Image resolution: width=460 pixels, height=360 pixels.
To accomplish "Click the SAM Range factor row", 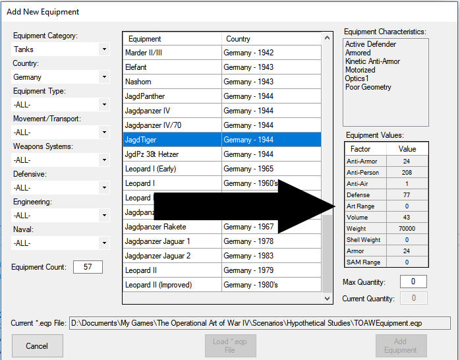I will coord(386,262).
